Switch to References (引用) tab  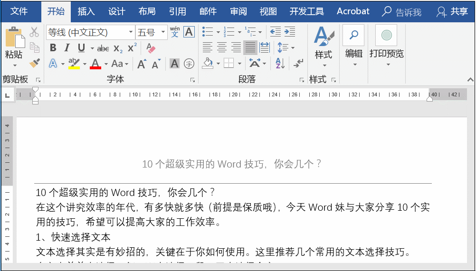(x=177, y=11)
